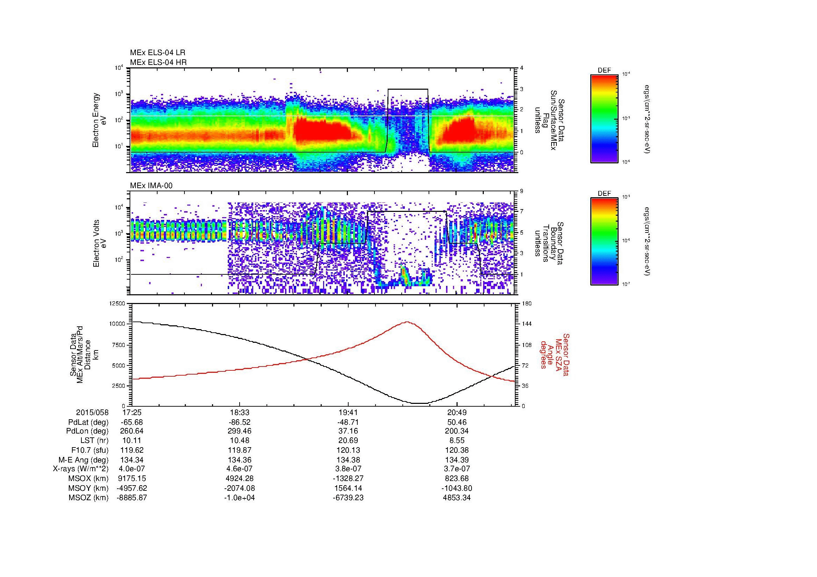Click the 12500 altitude axis tick
This screenshot has height=577, width=817.
(117, 303)
